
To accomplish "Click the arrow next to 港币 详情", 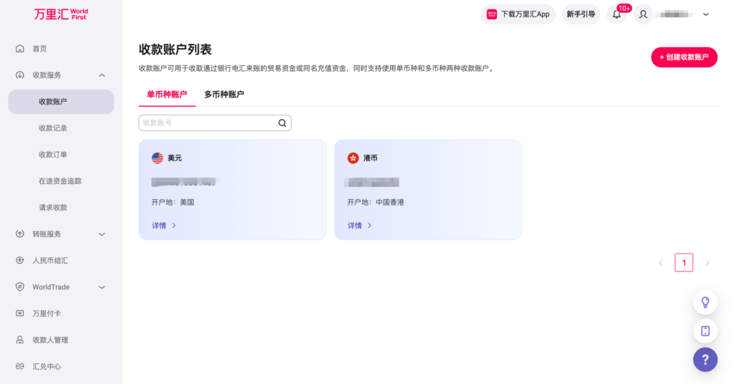I will pos(369,226).
